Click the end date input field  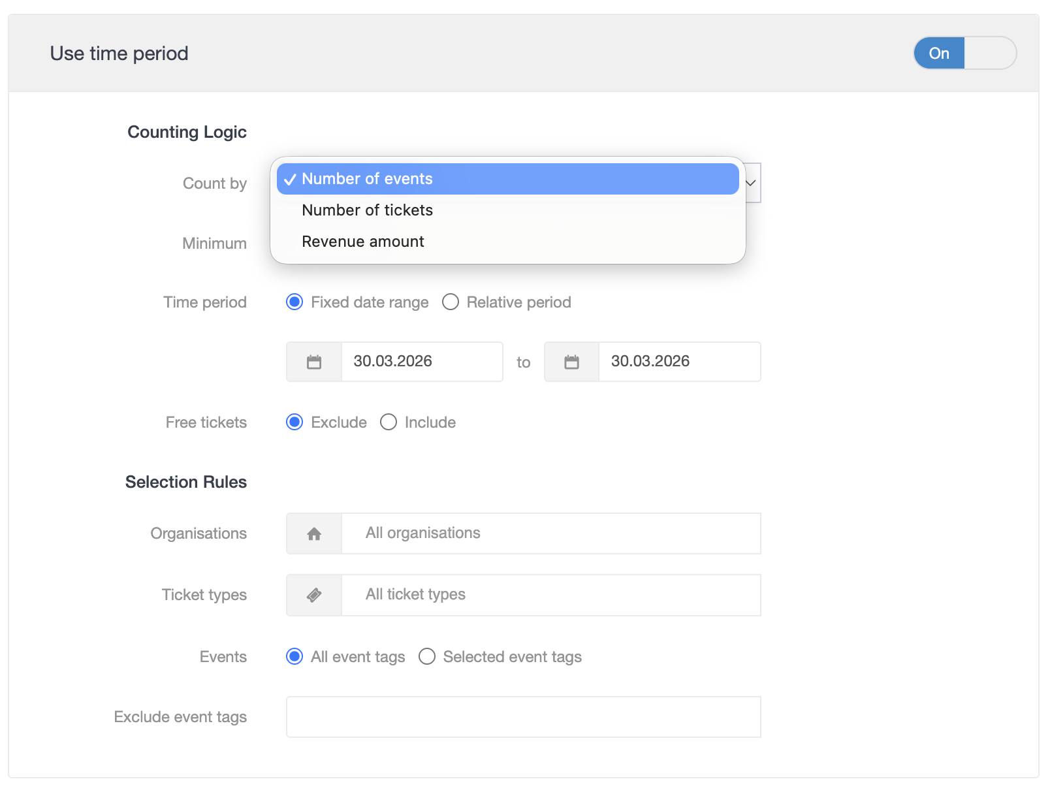pos(679,362)
